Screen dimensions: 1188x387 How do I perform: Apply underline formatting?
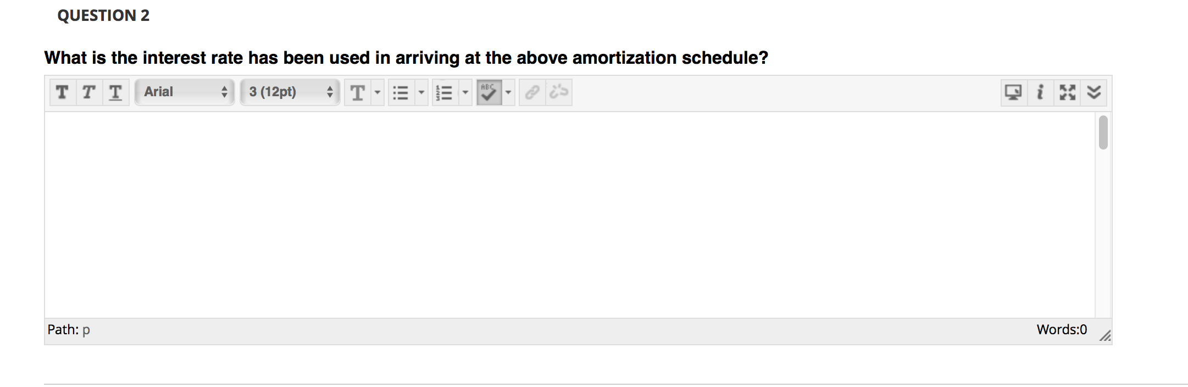[x=115, y=92]
